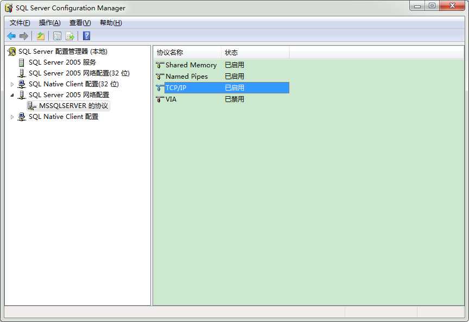Select MSSQLSERVER 的协议 tree item
469x322 pixels.
[74, 106]
